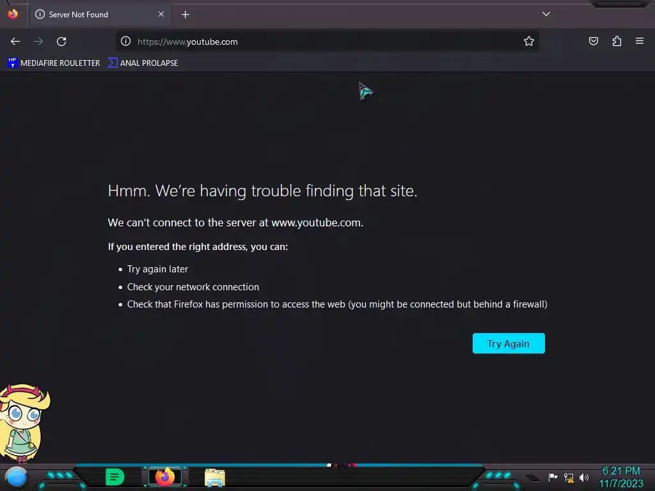The image size is (655, 491).
Task: Open MEDIAFIRE ROULETTER bookmark
Action: coord(54,63)
